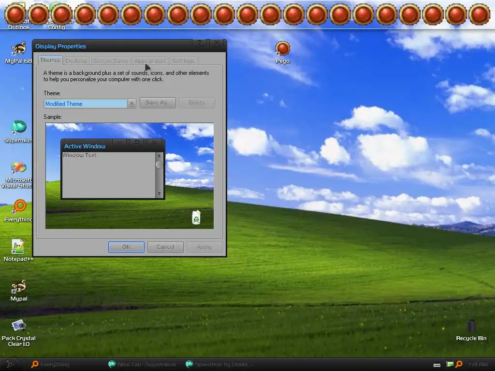Select the Themes tab
The height and width of the screenshot is (371, 495).
[x=50, y=60]
